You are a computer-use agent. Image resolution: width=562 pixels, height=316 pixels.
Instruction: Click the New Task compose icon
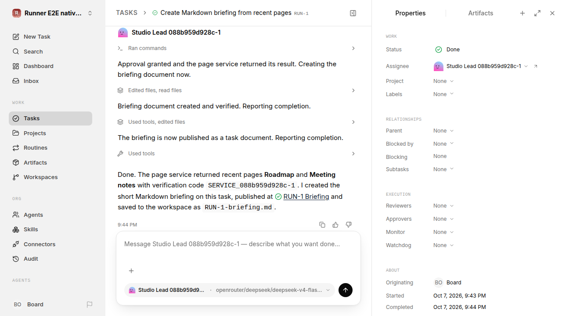click(16, 37)
